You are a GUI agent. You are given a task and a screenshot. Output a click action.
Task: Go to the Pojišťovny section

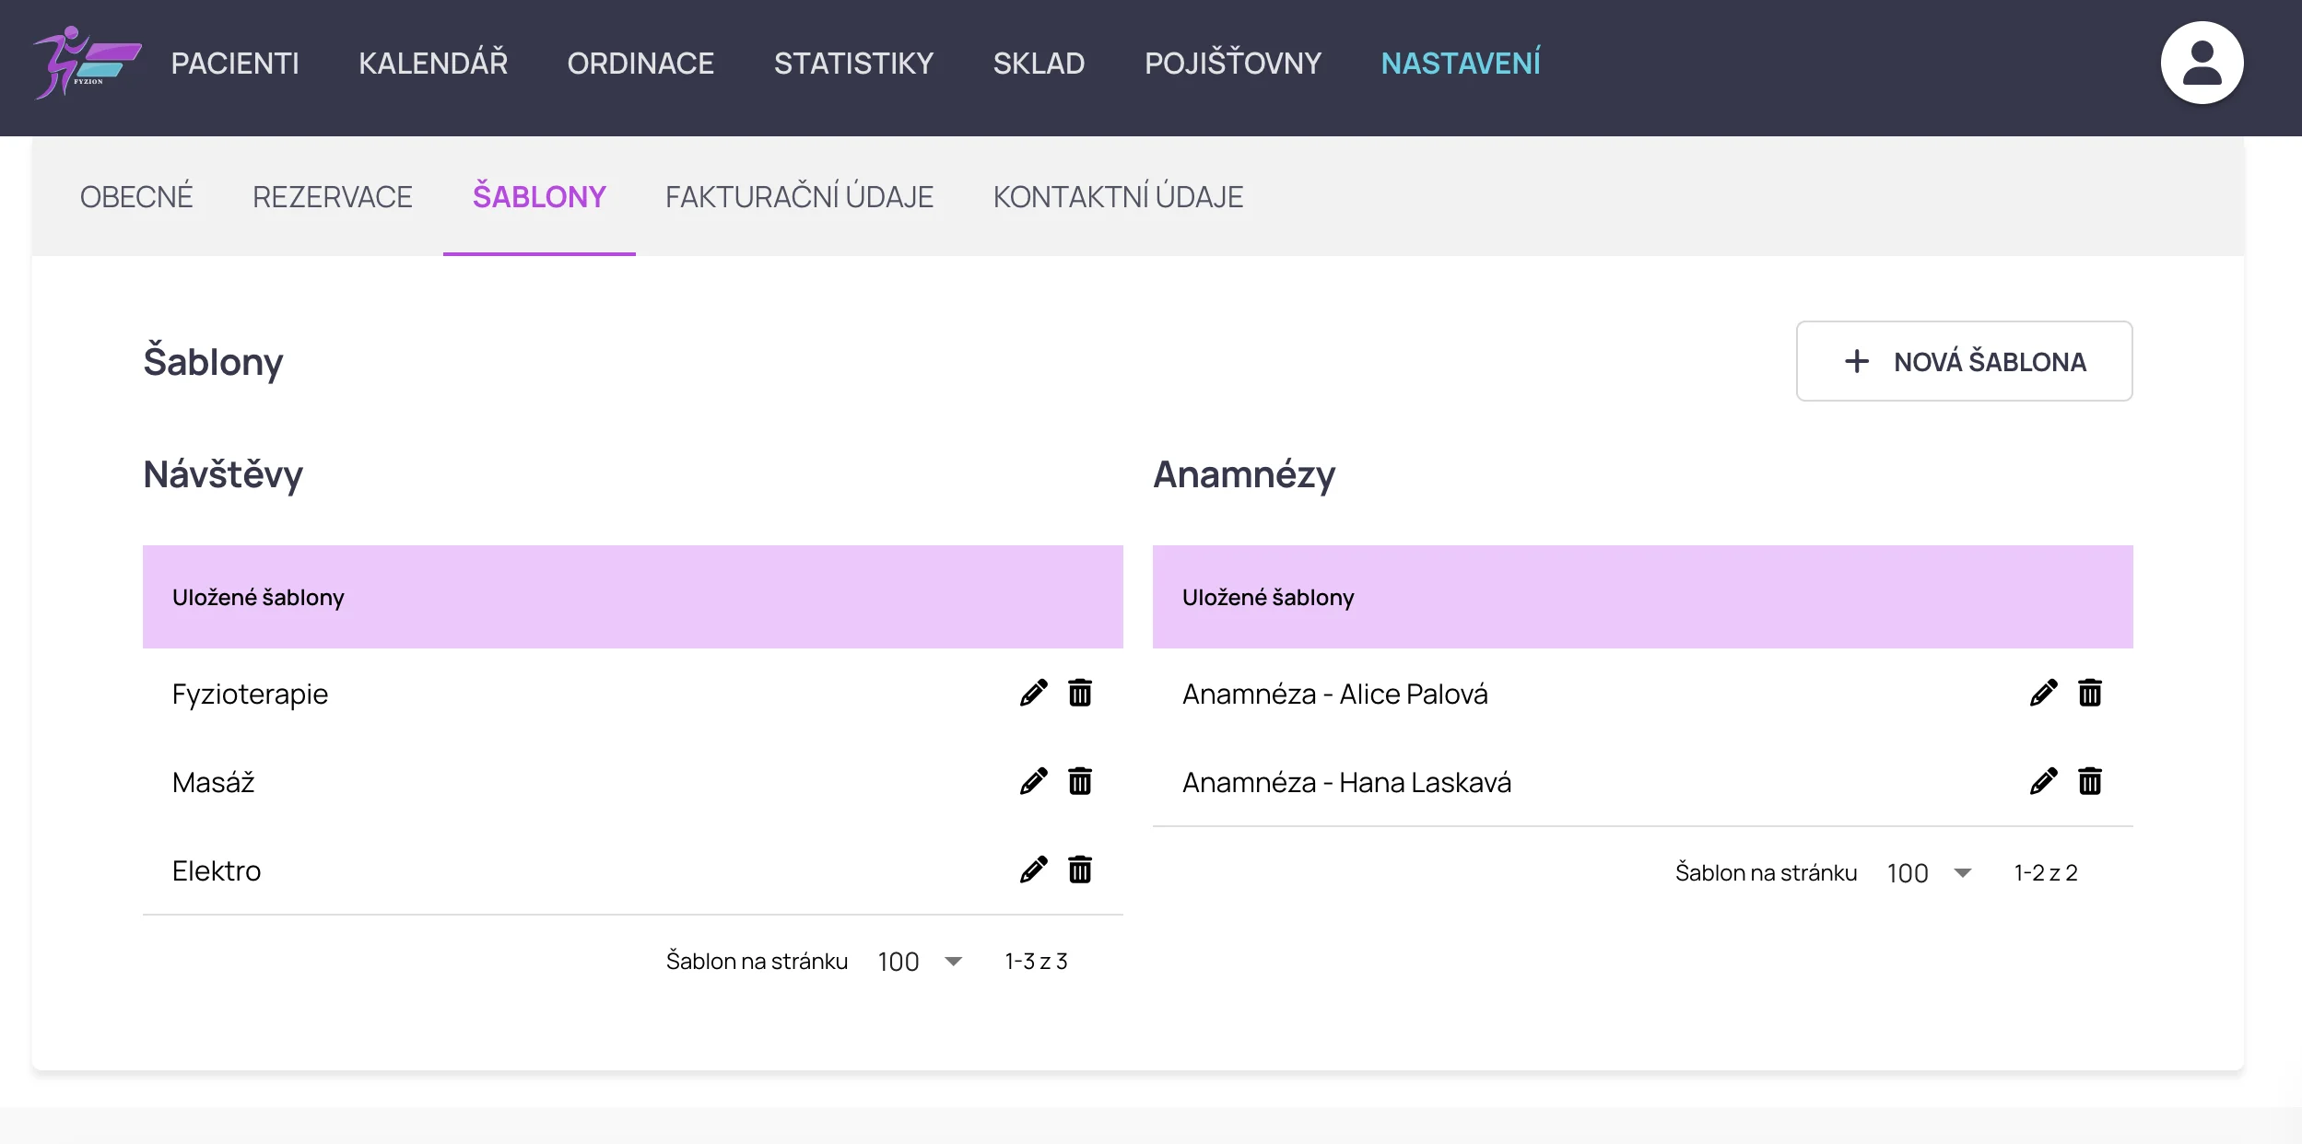tap(1233, 63)
